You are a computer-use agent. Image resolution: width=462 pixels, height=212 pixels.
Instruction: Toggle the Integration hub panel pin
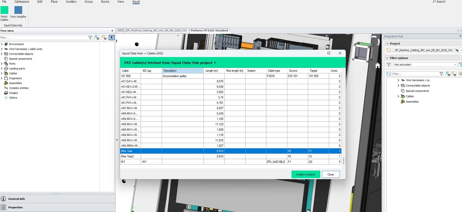pos(460,36)
